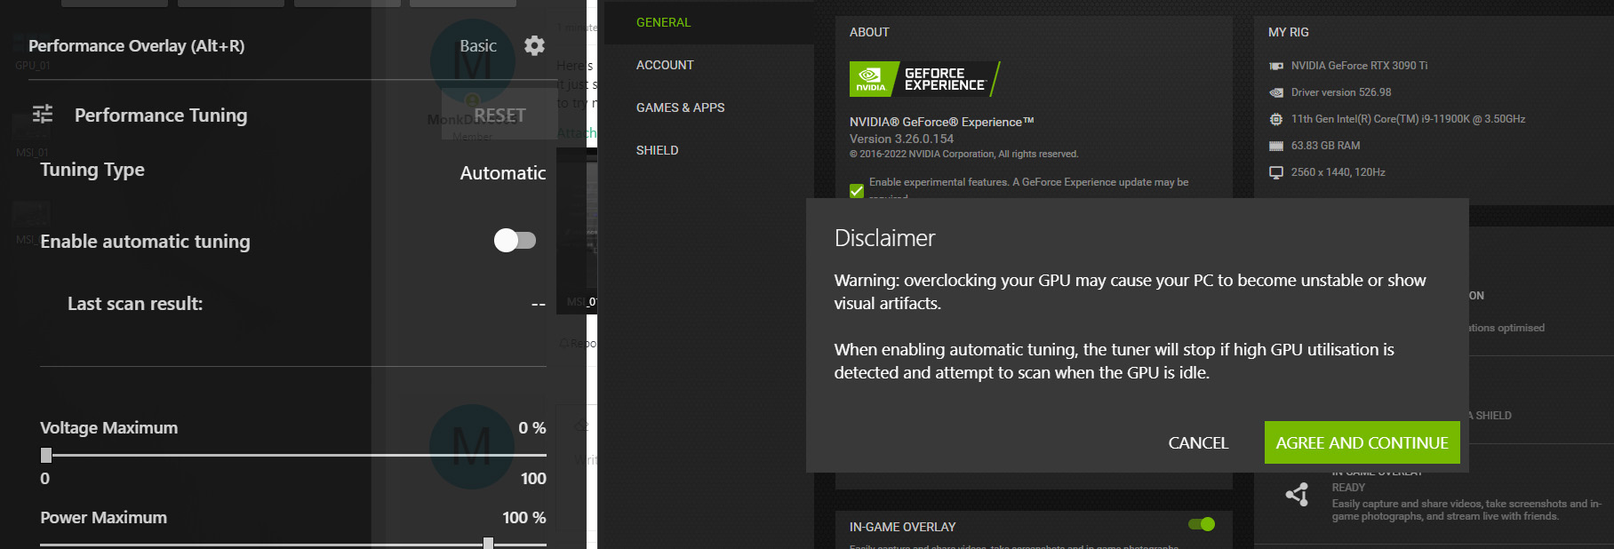1614x549 pixels.
Task: Click the 'NVIDIA GeForce RTX 3090 Ti' entry
Action: 1360,66
